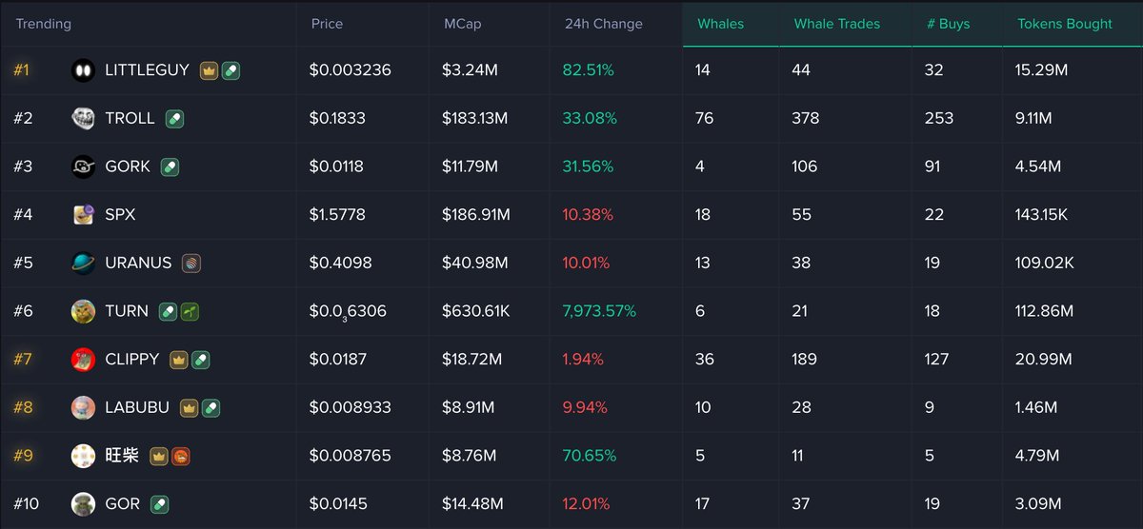The width and height of the screenshot is (1143, 529).
Task: Click the CLIPPY token avatar
Action: 83,360
